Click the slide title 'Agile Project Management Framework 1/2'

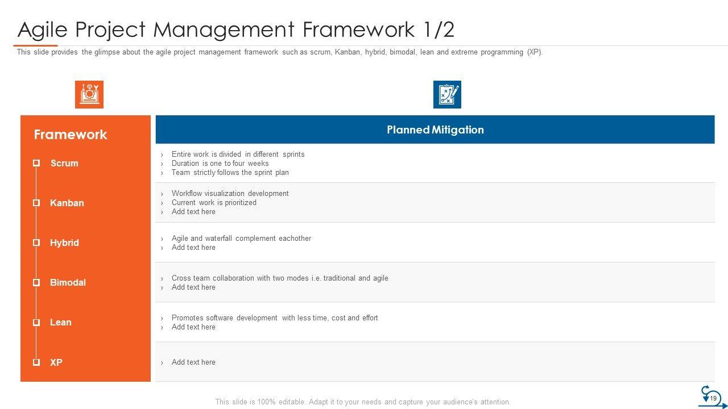point(236,30)
